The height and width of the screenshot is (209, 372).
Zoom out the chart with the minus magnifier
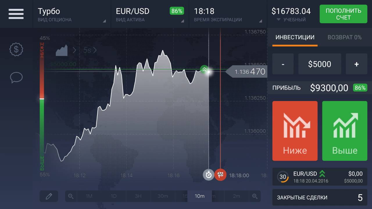coord(71,196)
